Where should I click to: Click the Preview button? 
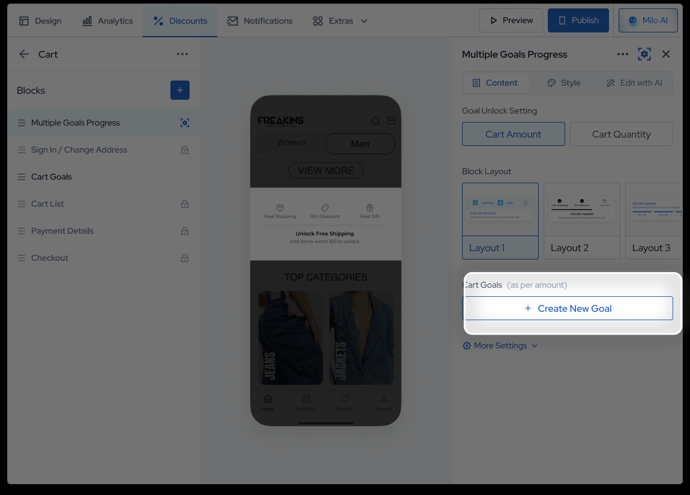[x=511, y=20]
